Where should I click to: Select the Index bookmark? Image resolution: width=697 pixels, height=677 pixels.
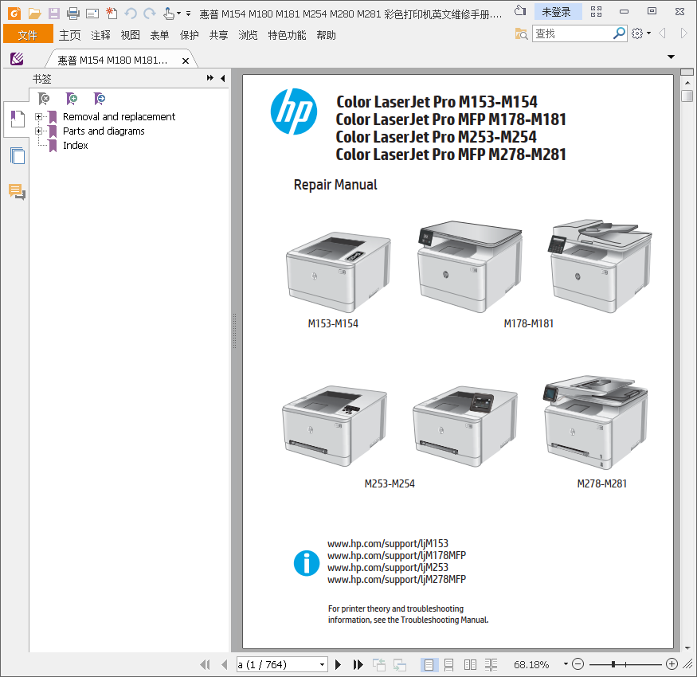[75, 146]
